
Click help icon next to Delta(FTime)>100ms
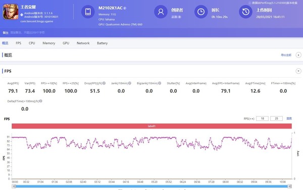tap(40, 101)
